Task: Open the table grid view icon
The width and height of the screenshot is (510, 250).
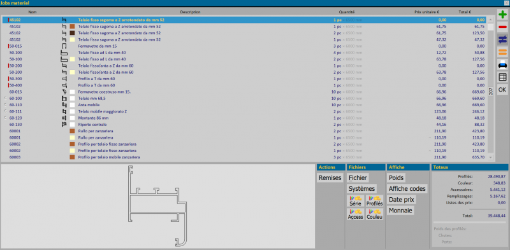Action: pos(502,77)
